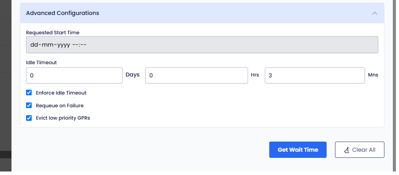Image resolution: width=399 pixels, height=175 pixels.
Task: Collapse Advanced Configurations with the chevron icon
Action: pos(375,13)
